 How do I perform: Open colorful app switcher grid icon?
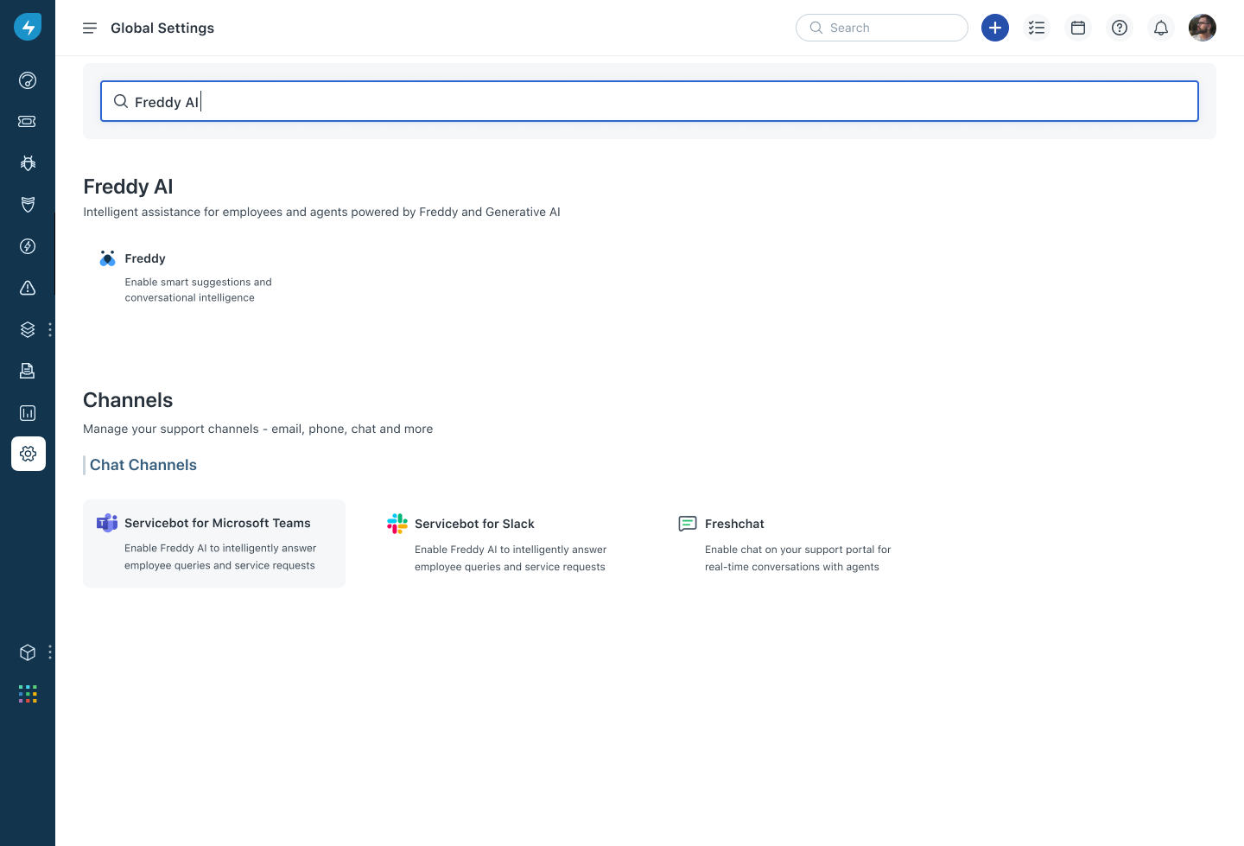click(x=28, y=694)
